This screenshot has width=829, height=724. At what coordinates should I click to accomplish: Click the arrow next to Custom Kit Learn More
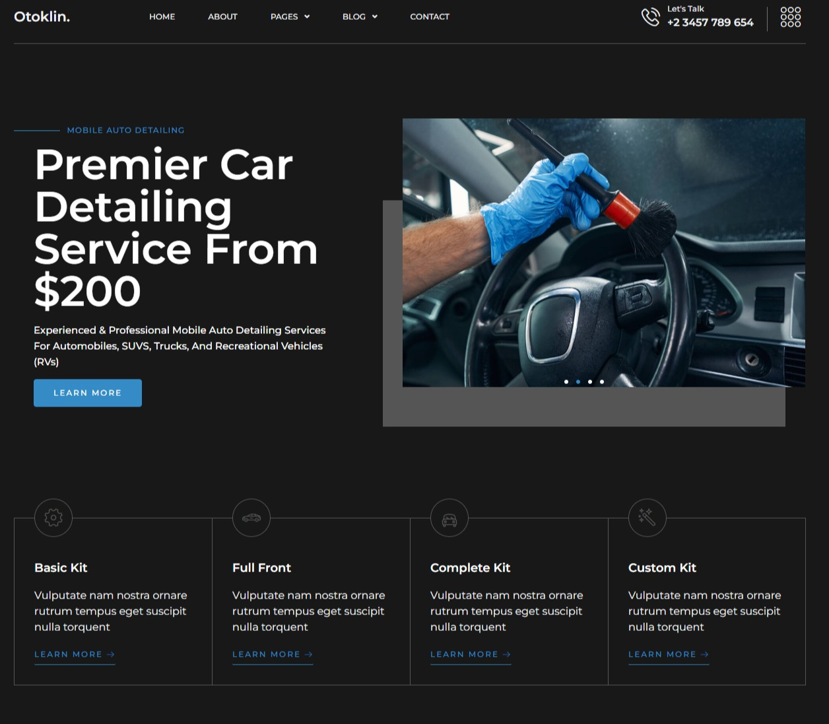(x=704, y=654)
